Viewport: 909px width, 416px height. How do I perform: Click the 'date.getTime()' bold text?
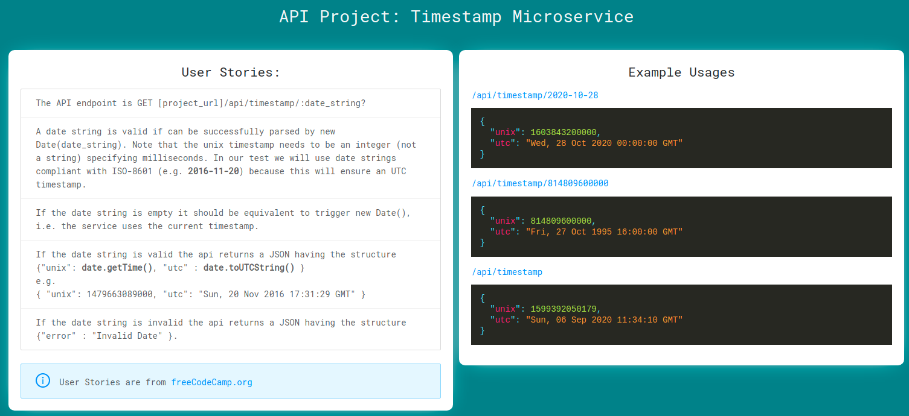tap(117, 268)
